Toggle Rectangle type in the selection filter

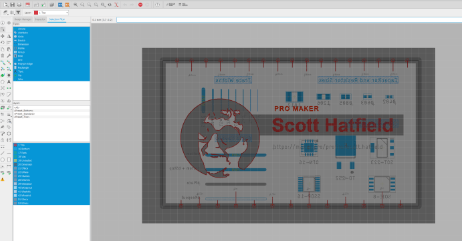(x=51, y=67)
